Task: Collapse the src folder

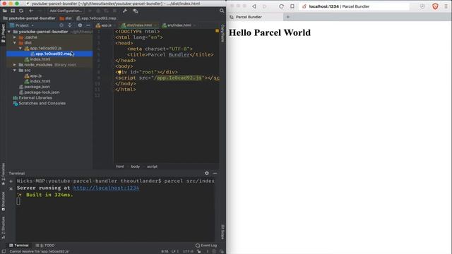Action: pyautogui.click(x=15, y=71)
